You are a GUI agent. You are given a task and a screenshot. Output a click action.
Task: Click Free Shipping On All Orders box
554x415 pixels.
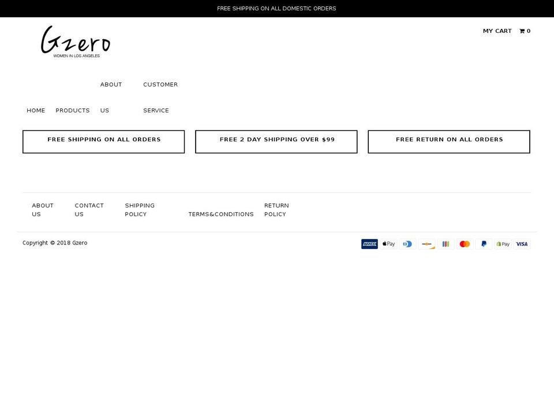103,142
